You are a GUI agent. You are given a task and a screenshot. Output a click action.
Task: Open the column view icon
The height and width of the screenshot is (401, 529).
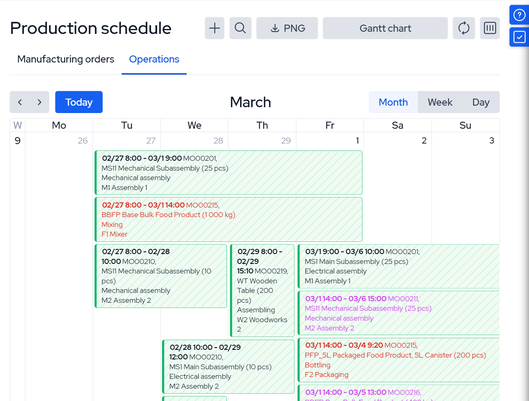(490, 28)
